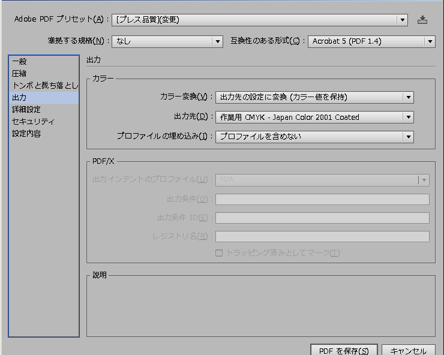Select 出力 in the category list
The width and height of the screenshot is (444, 355).
pyautogui.click(x=20, y=97)
